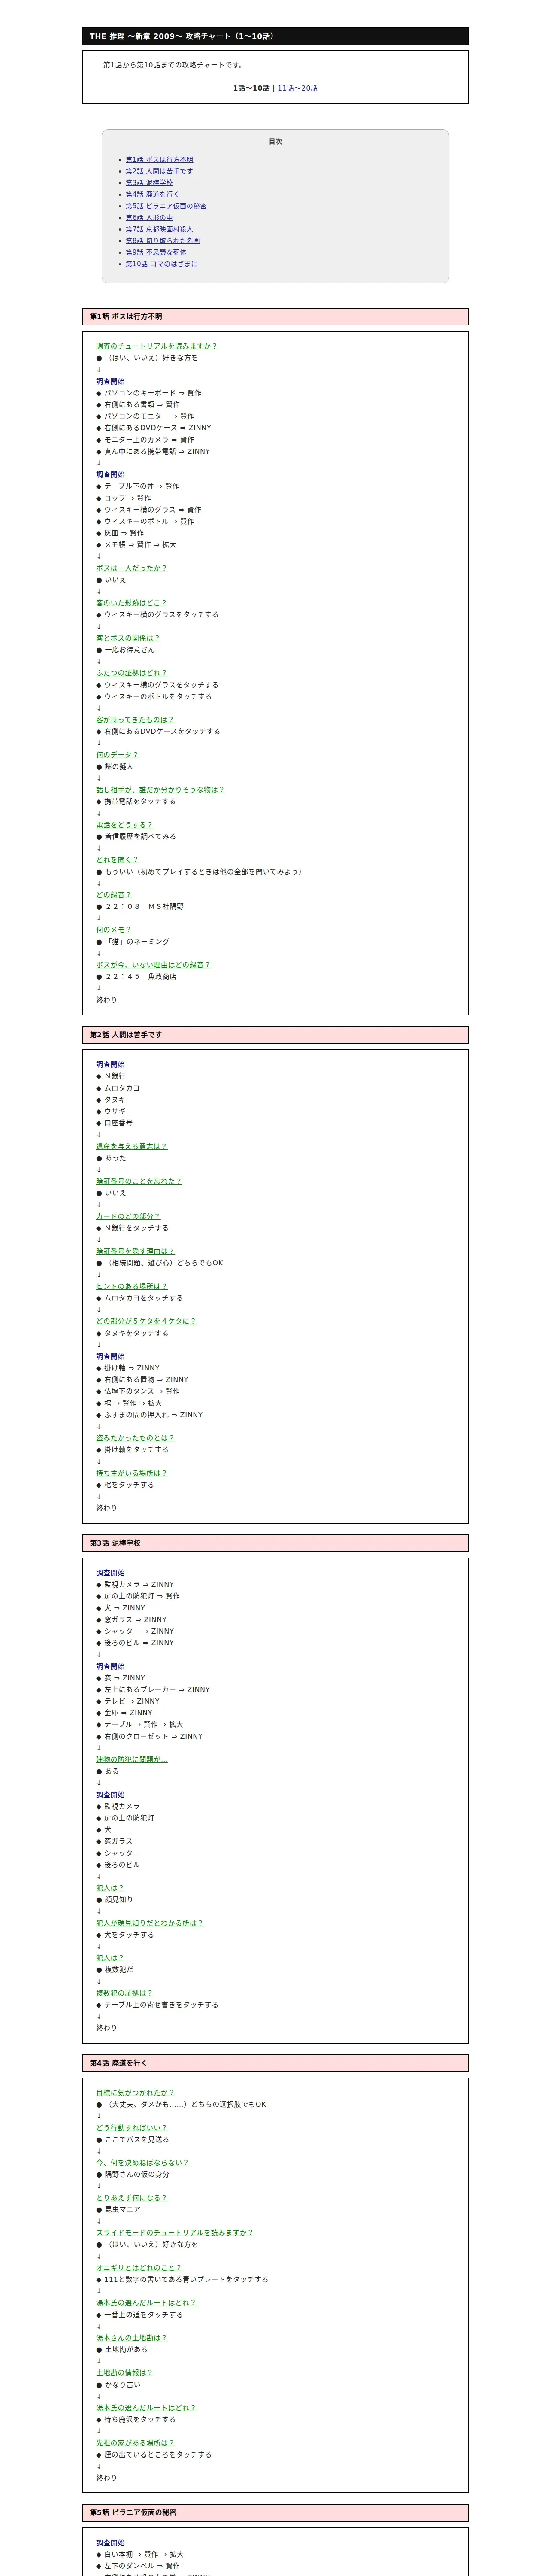551x2576 pixels.
Task: Click どの部分が５ケタを４ケタに？ question
Action: pyautogui.click(x=146, y=1321)
